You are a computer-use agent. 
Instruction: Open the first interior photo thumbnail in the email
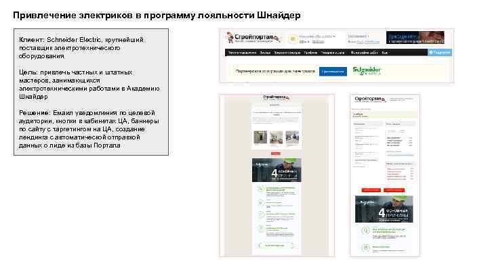click(x=260, y=137)
